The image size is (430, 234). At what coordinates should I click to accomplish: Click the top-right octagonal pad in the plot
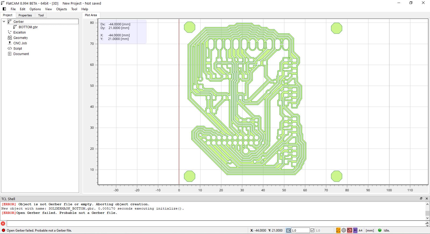point(336,28)
